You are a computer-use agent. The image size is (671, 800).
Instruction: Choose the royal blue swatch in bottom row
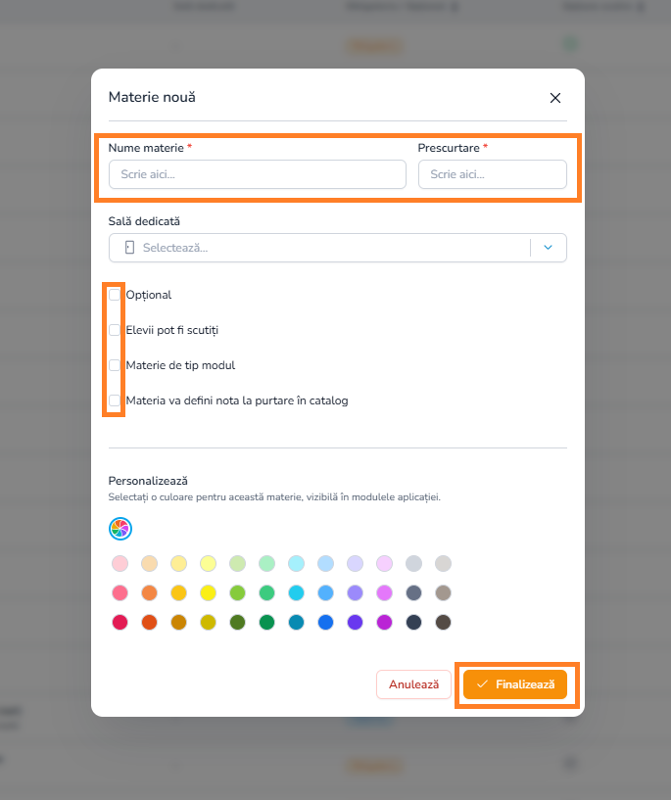(x=325, y=623)
